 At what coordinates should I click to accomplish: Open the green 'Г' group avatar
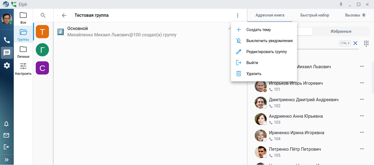[42, 50]
